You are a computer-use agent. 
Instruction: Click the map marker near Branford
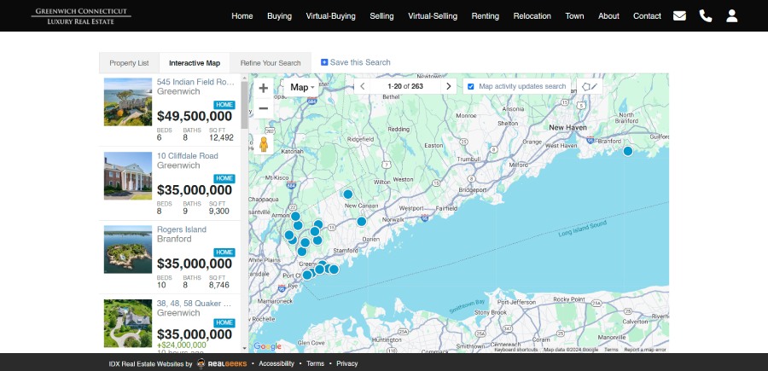coord(628,151)
